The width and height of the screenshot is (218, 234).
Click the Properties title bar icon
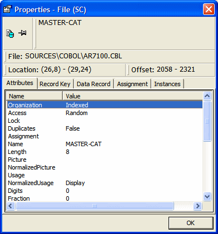(8, 9)
